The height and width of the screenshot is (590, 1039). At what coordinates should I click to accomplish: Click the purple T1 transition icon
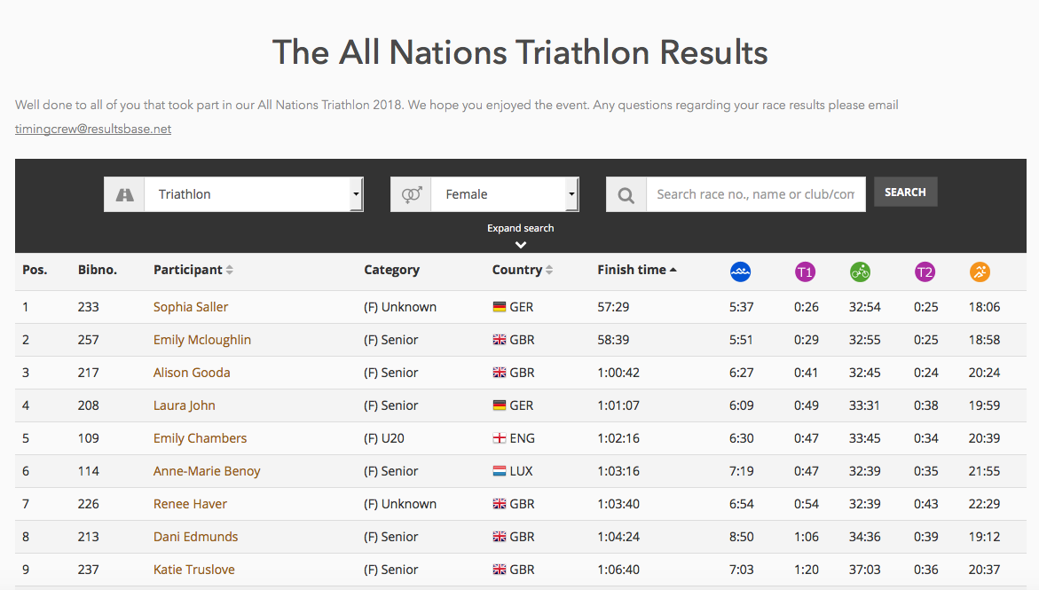(805, 271)
